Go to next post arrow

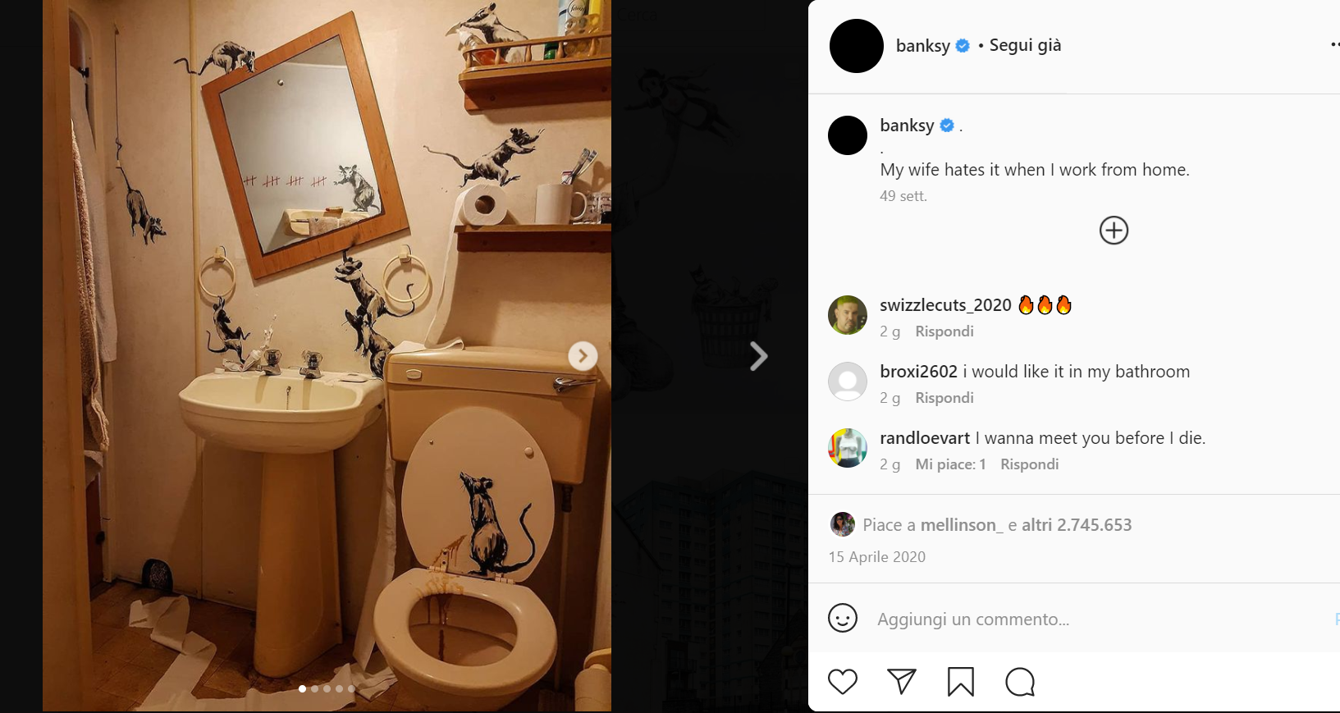(759, 356)
